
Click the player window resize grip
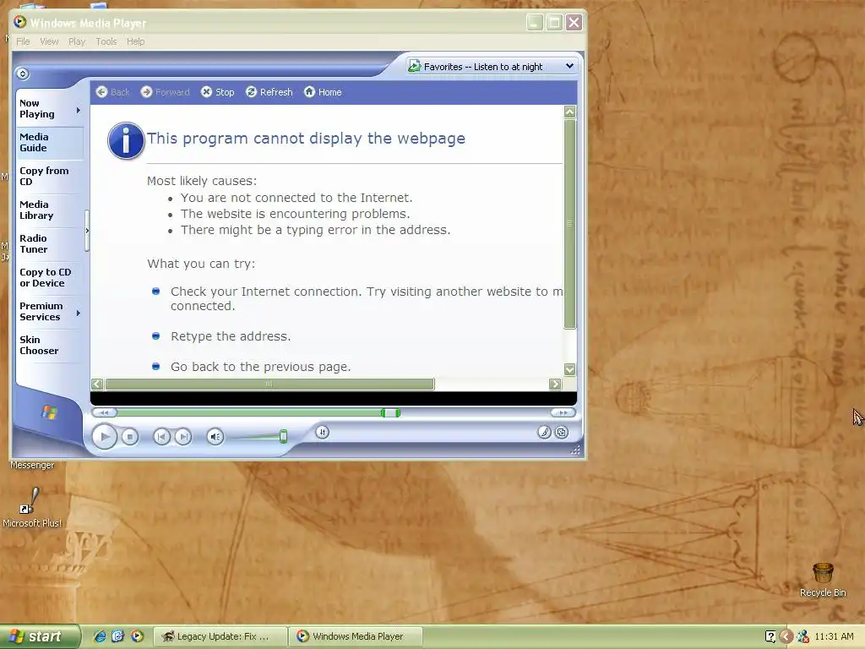575,450
